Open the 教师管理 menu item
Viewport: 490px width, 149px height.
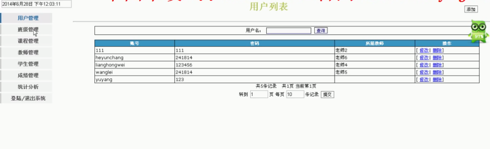point(26,52)
